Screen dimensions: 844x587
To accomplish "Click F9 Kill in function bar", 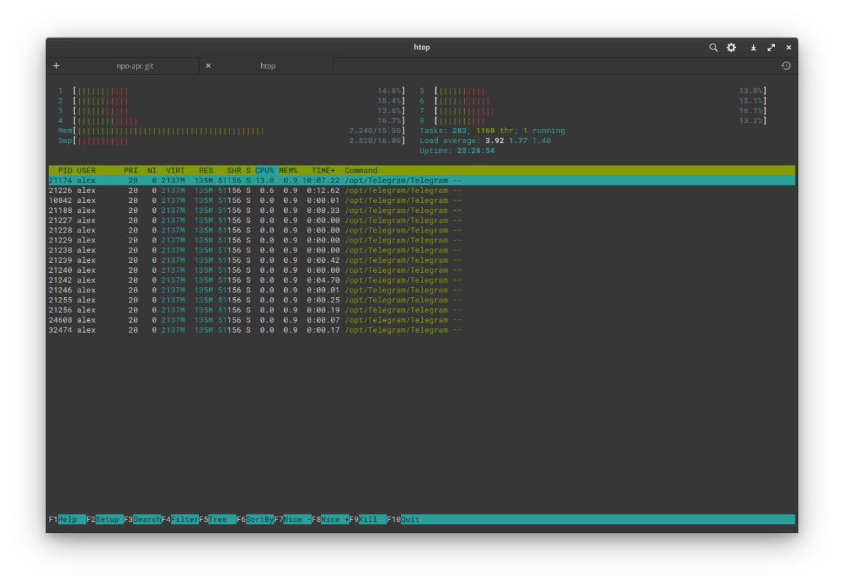I will click(x=368, y=519).
